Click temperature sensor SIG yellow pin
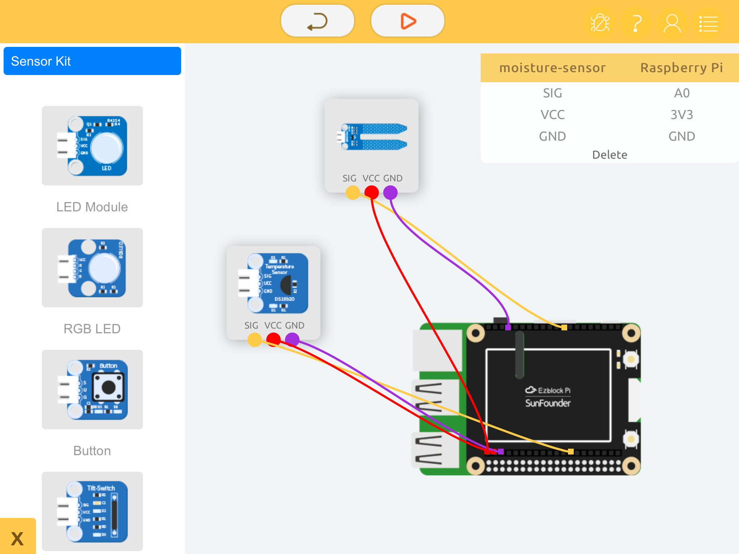739x554 pixels. (254, 339)
